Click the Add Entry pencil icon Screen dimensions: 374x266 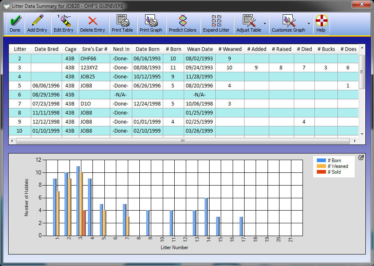37,21
